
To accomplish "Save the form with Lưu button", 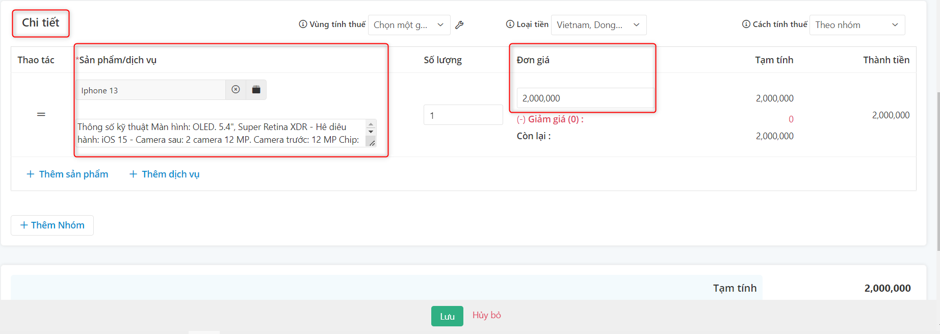I will [447, 316].
